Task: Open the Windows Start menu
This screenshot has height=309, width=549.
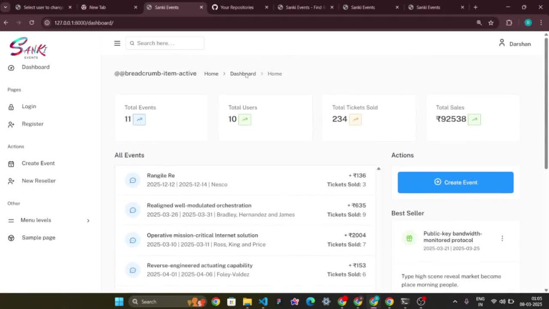Action: pos(119,302)
